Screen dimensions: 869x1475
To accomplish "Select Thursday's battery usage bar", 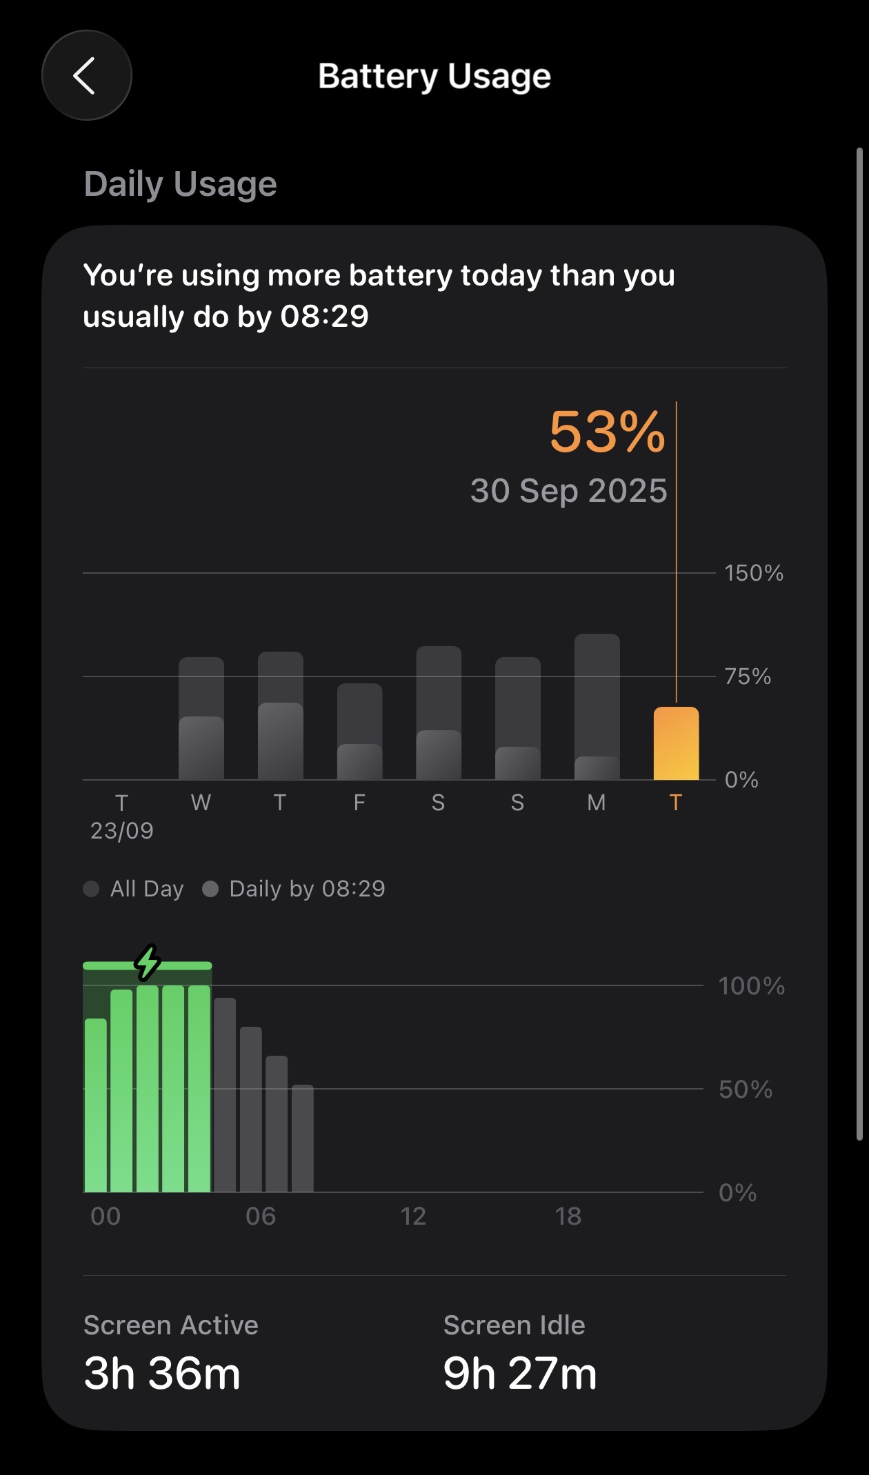I will click(280, 716).
